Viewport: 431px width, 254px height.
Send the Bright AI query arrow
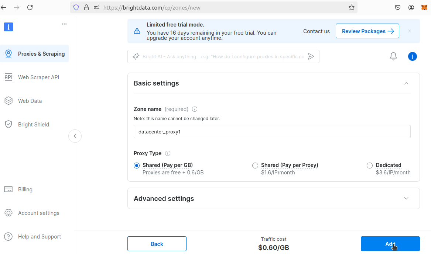(311, 56)
